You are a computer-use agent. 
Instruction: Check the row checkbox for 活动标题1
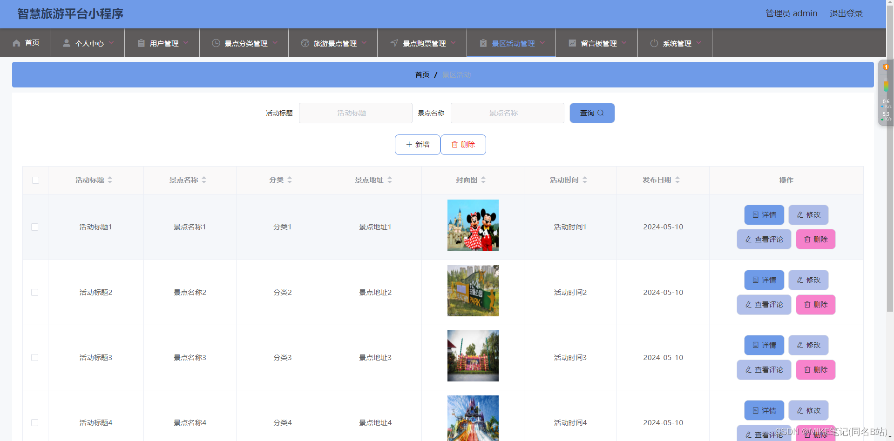(x=35, y=227)
